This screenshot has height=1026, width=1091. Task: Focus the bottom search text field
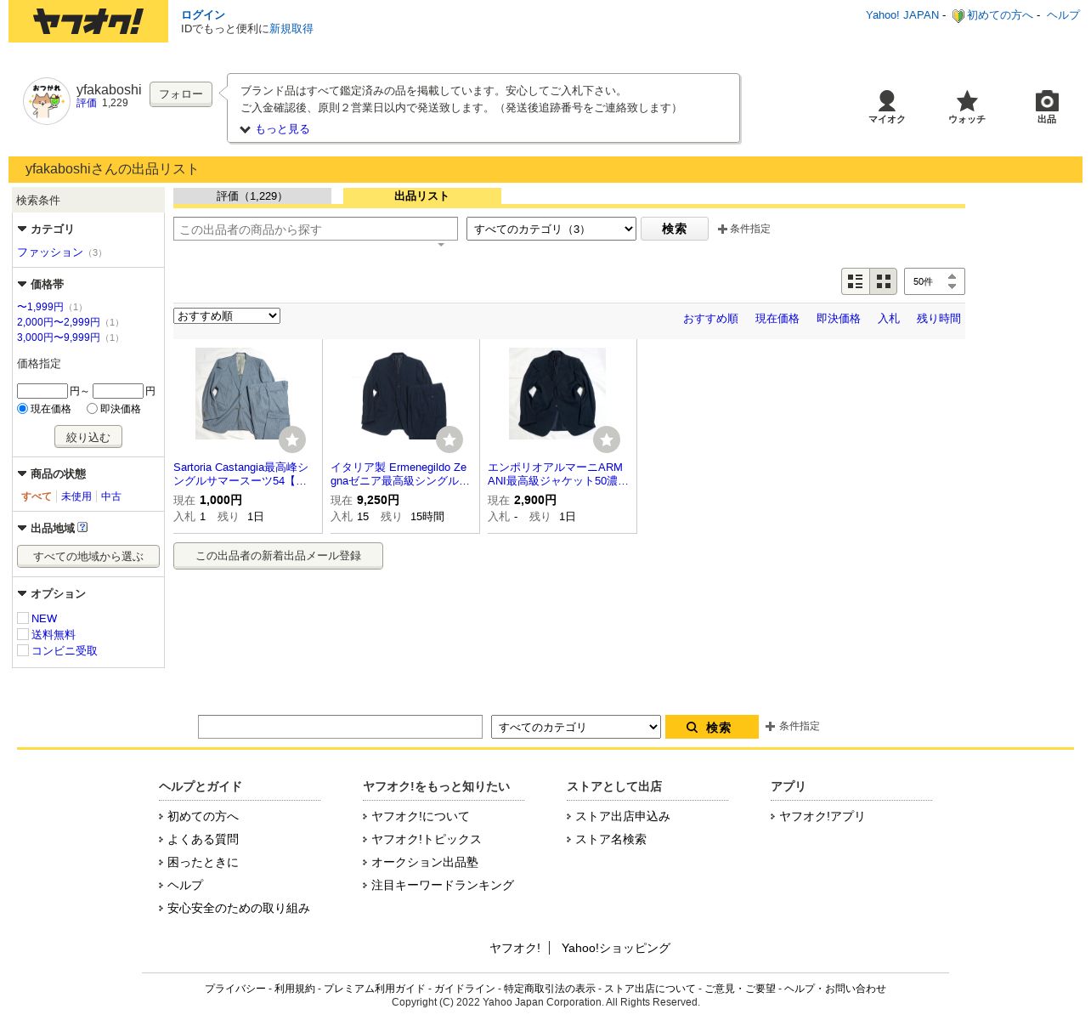click(340, 727)
